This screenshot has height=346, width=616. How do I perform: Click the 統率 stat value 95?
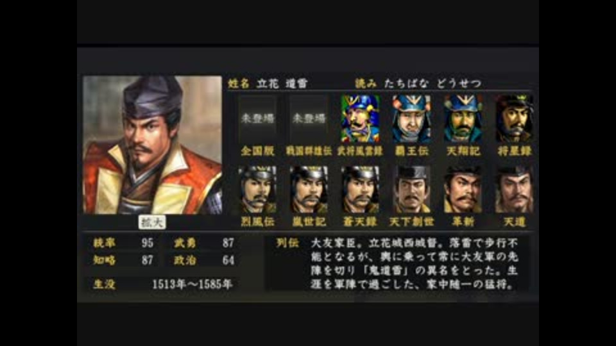[x=148, y=243]
